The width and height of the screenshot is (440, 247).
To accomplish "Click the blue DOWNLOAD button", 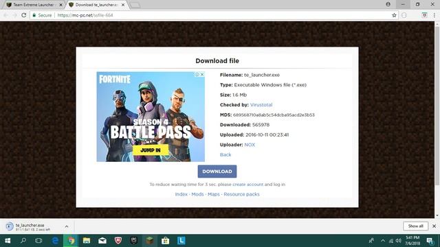I will tap(217, 172).
